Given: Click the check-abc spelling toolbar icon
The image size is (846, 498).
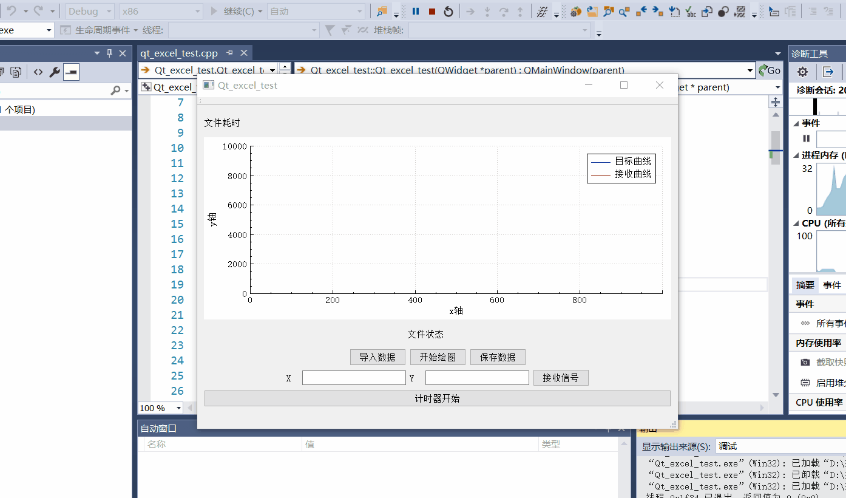Looking at the screenshot, I should coord(691,12).
